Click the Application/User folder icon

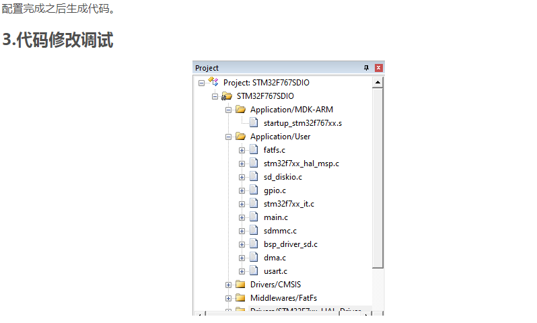pyautogui.click(x=240, y=137)
